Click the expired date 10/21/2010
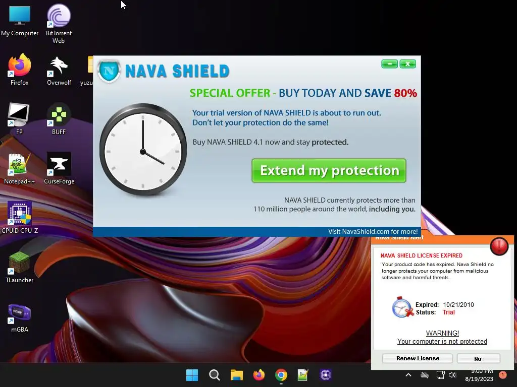This screenshot has height=387, width=517. 458,305
